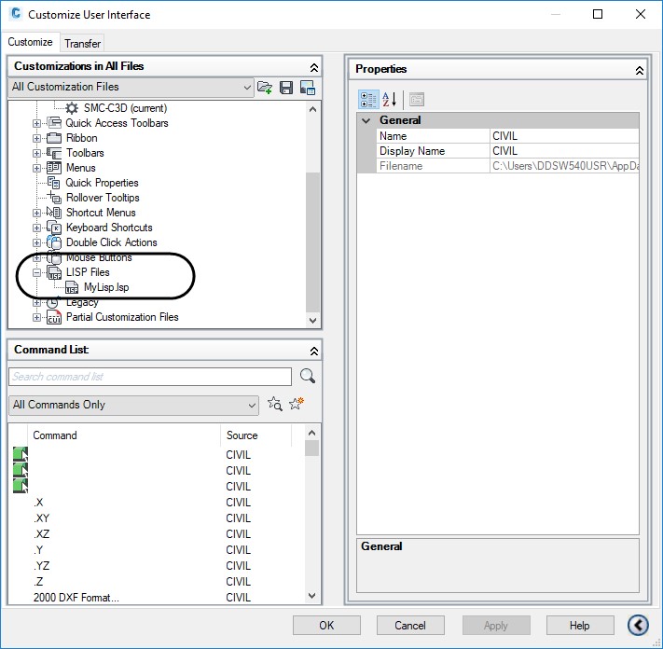Expand the Shortcut Menus plus box
Image resolution: width=663 pixels, height=649 pixels.
[x=36, y=213]
